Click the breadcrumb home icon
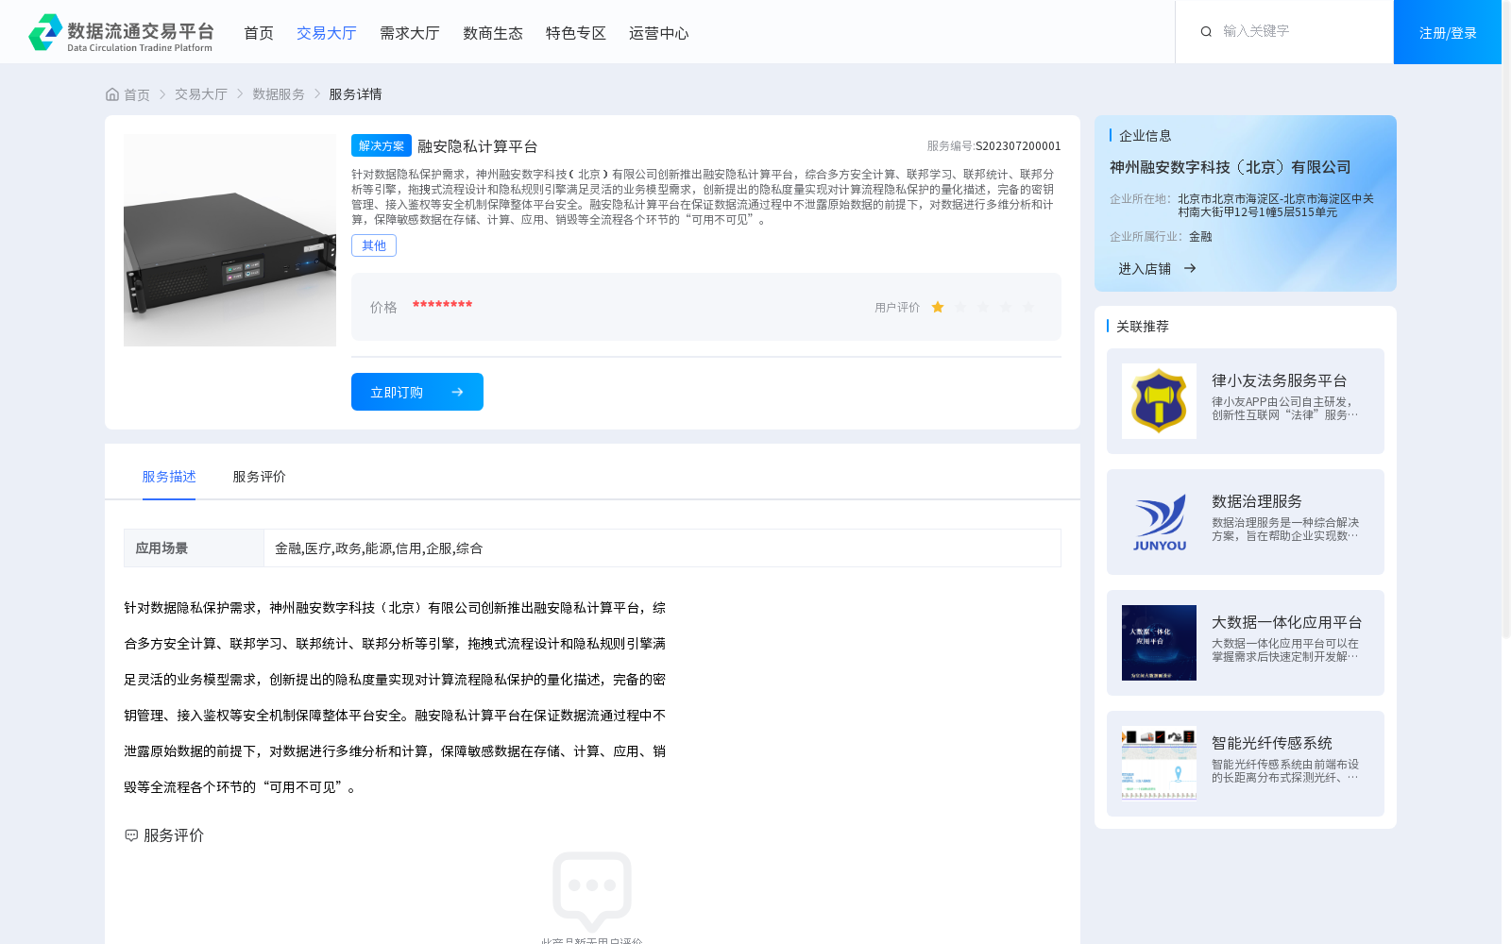This screenshot has height=944, width=1511. click(x=112, y=94)
